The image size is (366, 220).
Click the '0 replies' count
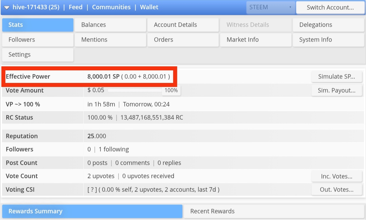tap(169, 163)
